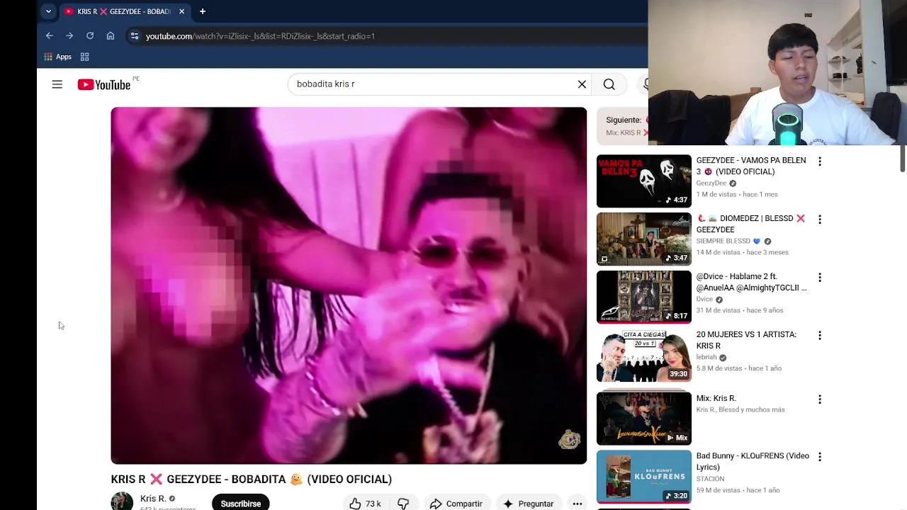Click channel name 'Dvice' under Hablame 2

click(x=704, y=299)
